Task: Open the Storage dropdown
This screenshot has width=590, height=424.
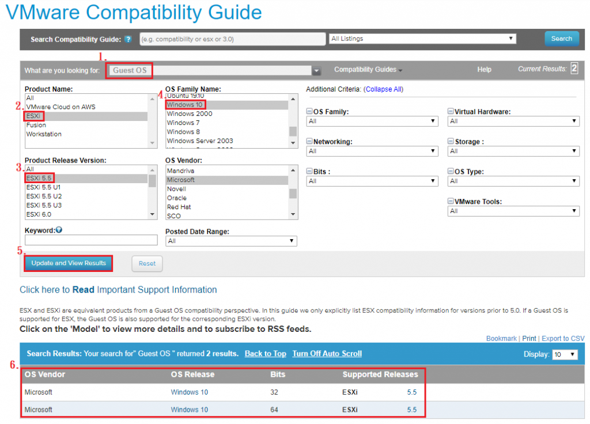Action: (513, 152)
